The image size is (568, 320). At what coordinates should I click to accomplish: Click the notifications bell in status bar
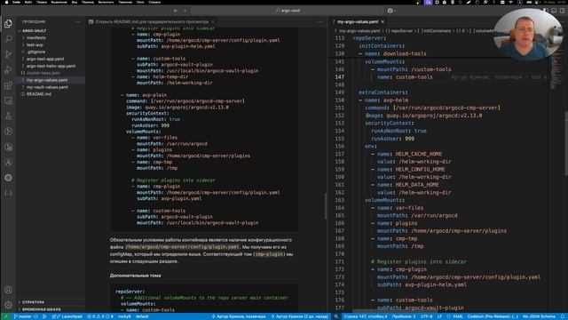click(x=563, y=316)
